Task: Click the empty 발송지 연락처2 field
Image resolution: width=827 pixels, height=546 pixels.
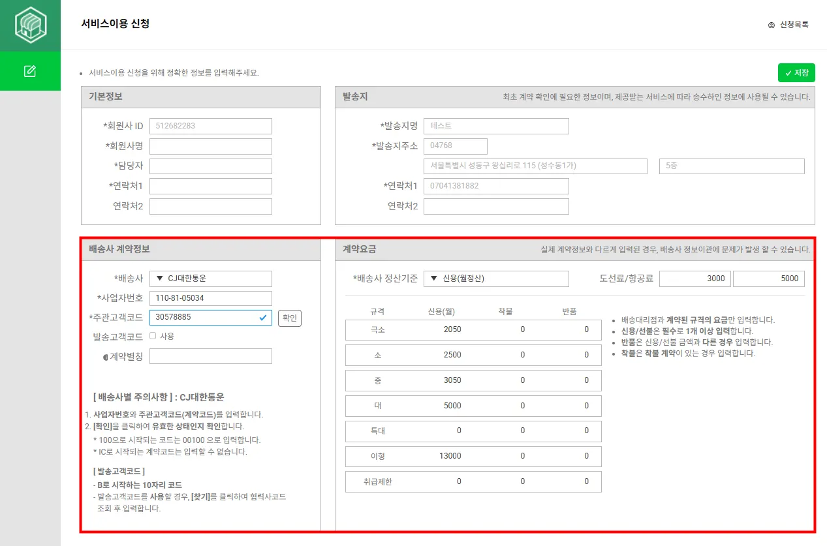Action: (x=496, y=207)
